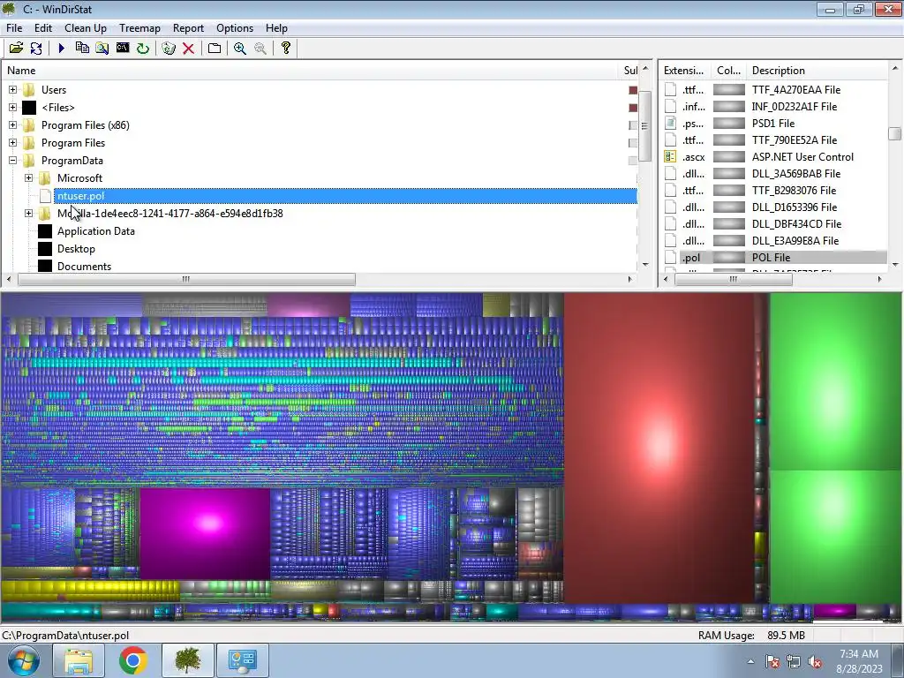This screenshot has width=904, height=678.
Task: Open the Clean Up menu
Action: click(x=86, y=28)
